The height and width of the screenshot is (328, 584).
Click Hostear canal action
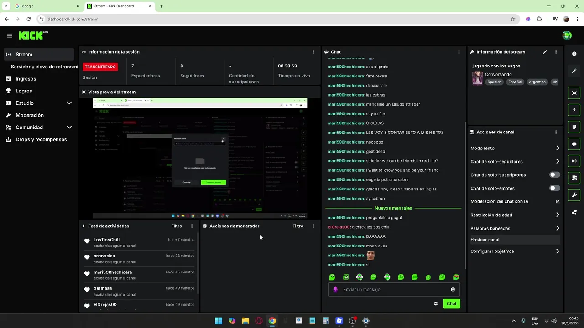pyautogui.click(x=515, y=240)
